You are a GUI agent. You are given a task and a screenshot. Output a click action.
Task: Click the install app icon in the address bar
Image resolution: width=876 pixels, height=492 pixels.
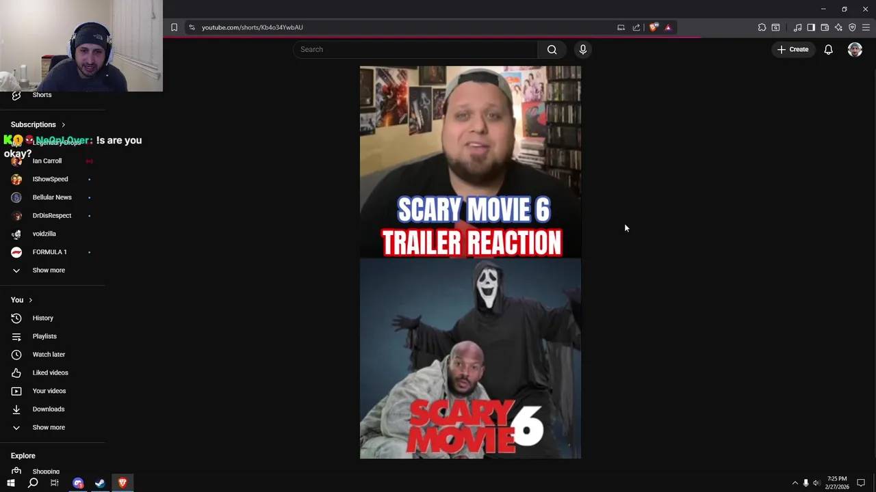621,27
